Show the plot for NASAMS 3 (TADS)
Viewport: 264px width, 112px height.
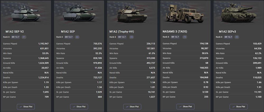point(185,107)
